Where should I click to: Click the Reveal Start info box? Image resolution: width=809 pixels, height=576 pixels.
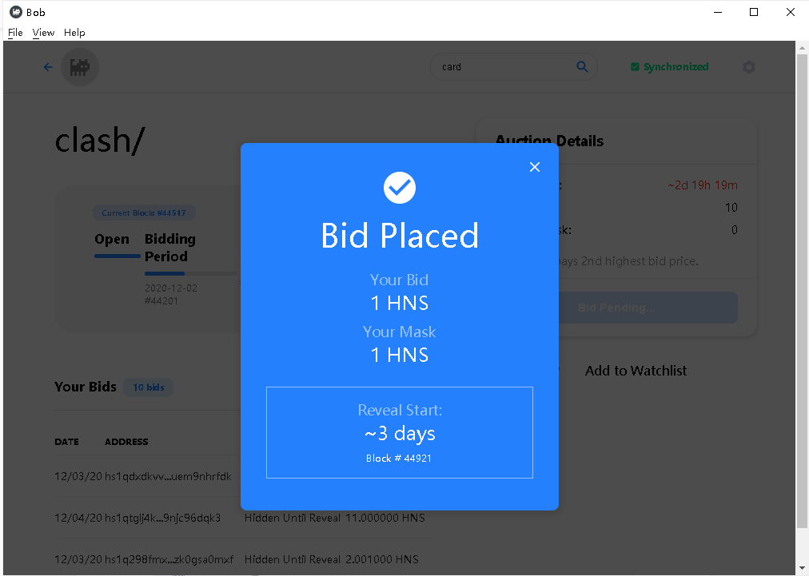[x=400, y=433]
